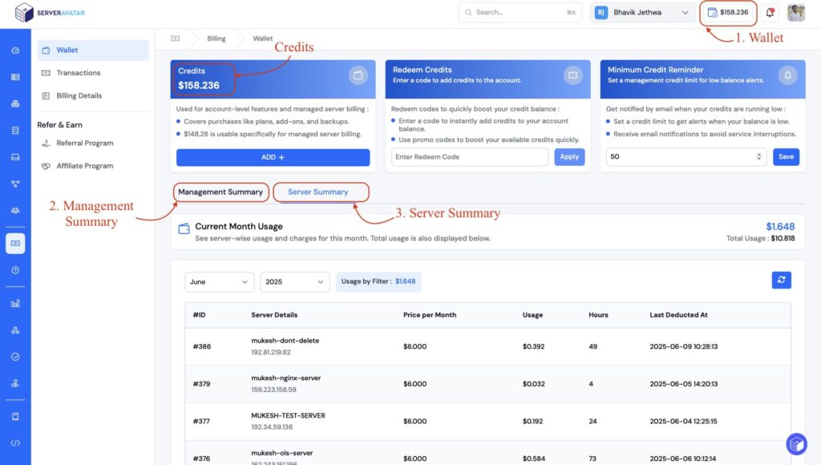Open the 2025 year dropdown
The height and width of the screenshot is (465, 821).
tap(295, 281)
